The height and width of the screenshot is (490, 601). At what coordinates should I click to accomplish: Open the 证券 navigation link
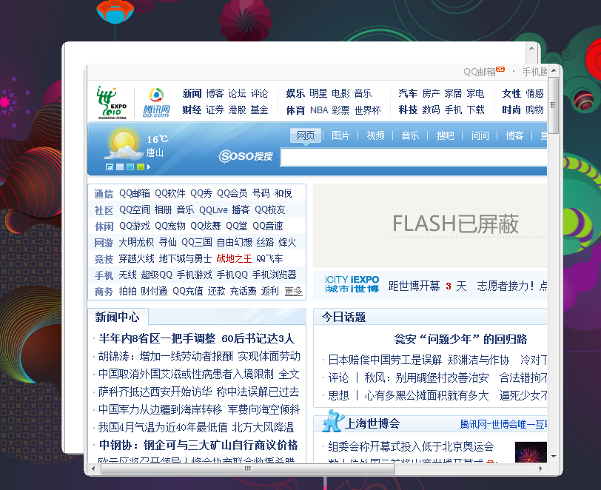215,110
